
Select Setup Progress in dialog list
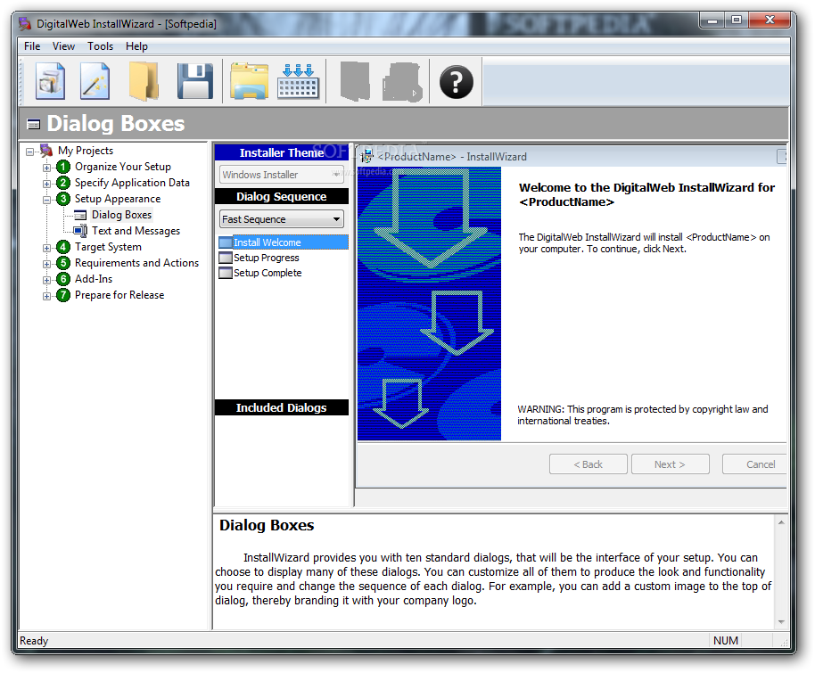coord(266,258)
